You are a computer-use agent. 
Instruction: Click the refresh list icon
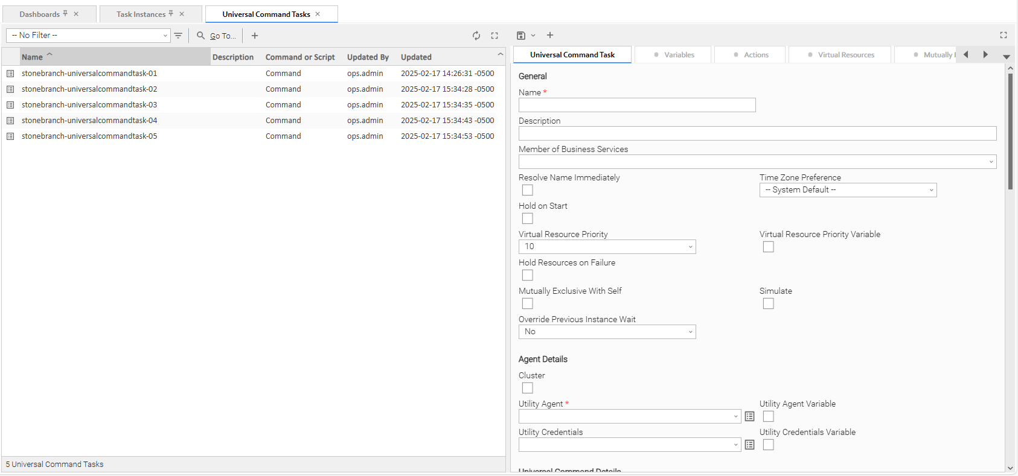tap(476, 36)
